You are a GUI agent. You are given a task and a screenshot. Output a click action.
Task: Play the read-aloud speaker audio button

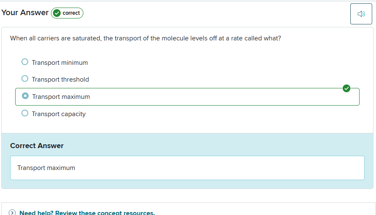(361, 14)
